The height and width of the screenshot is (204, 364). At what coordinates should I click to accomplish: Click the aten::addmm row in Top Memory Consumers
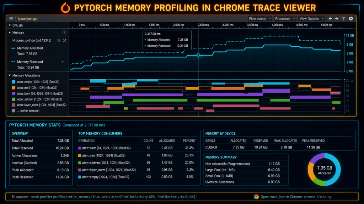[138, 163]
